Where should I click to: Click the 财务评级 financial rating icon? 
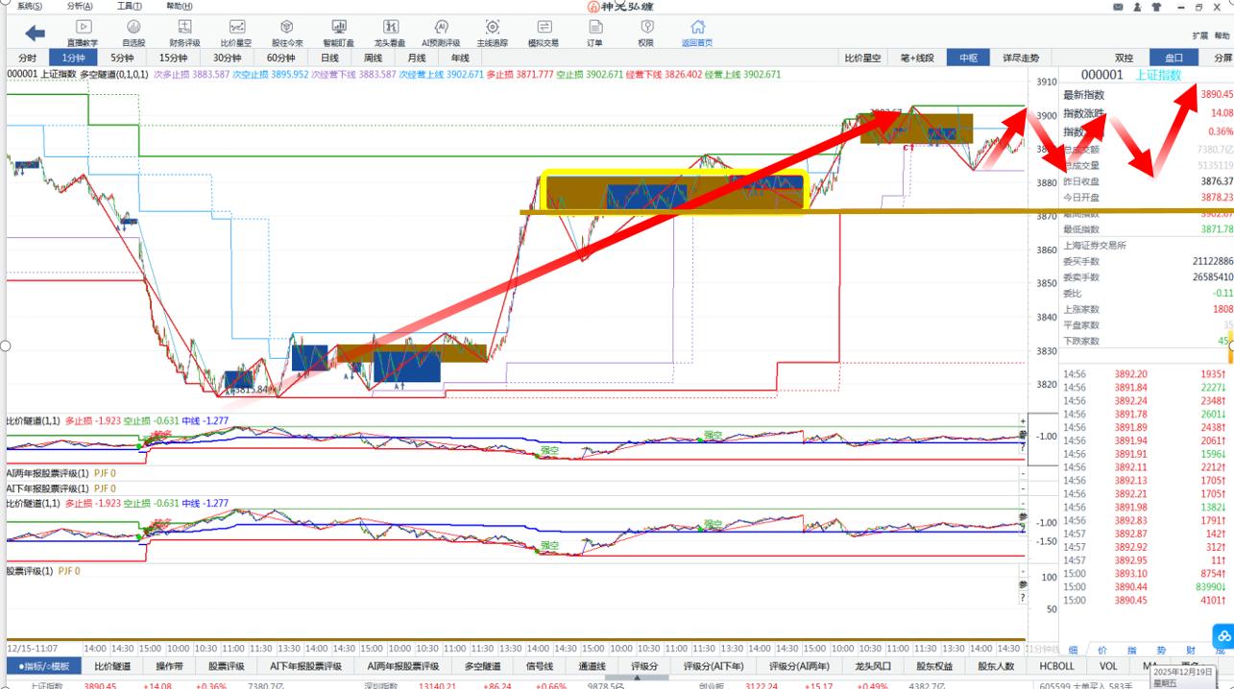pos(184,29)
